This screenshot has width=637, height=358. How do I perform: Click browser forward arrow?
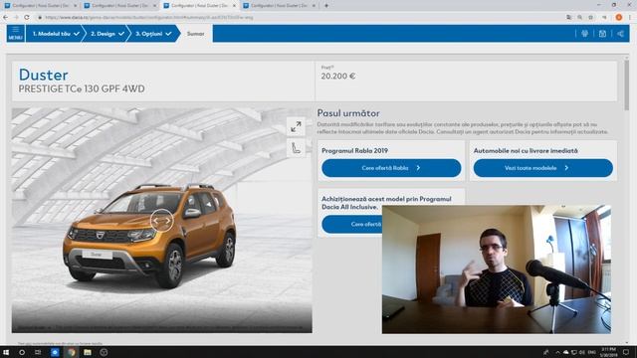click(16, 18)
